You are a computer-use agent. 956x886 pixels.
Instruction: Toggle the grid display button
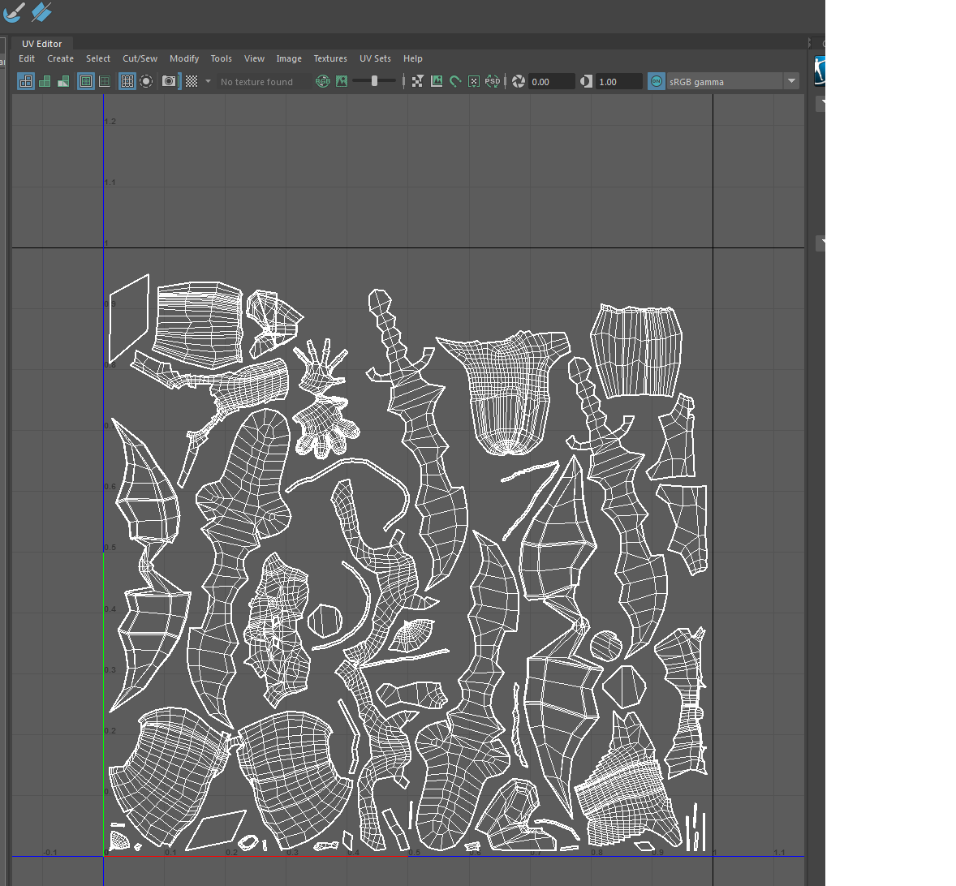coord(127,81)
